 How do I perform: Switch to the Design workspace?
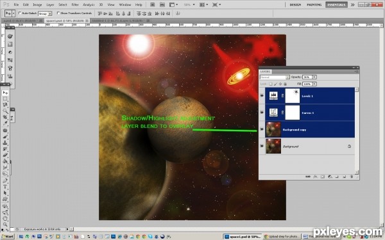tap(295, 4)
